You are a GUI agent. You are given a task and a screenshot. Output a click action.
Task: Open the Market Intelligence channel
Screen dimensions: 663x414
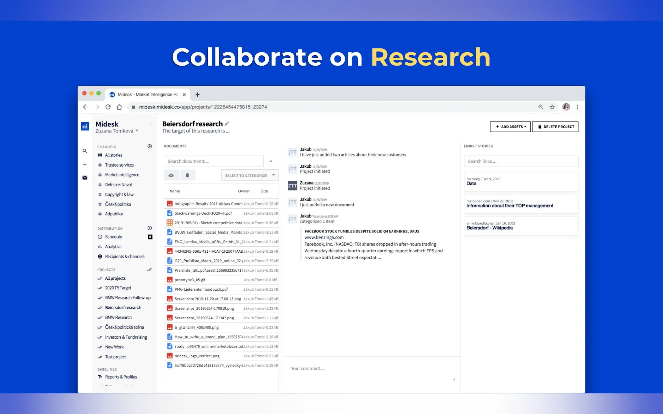point(122,175)
